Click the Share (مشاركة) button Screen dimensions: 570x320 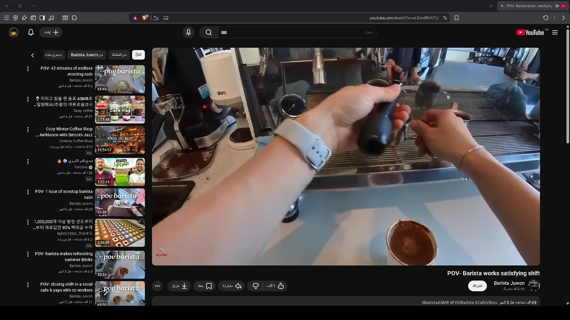coord(232,286)
